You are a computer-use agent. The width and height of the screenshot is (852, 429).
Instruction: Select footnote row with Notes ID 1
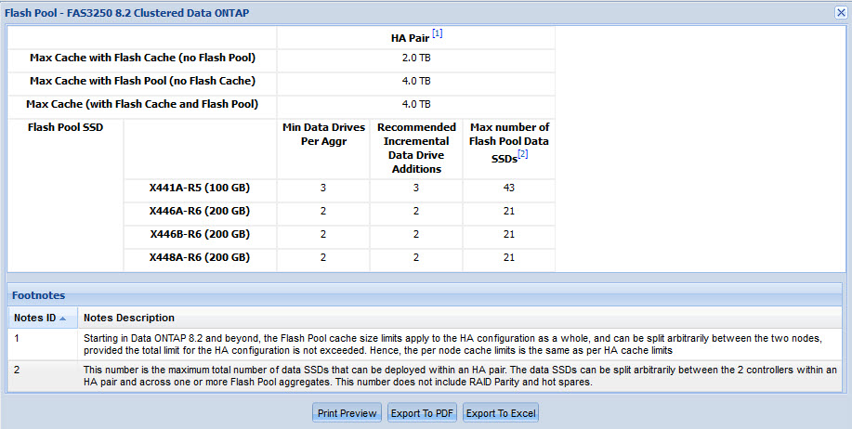pyautogui.click(x=425, y=344)
